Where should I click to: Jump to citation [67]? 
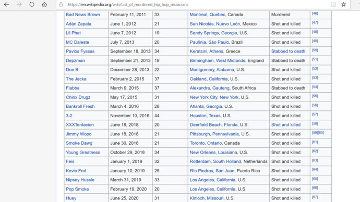(x=315, y=197)
